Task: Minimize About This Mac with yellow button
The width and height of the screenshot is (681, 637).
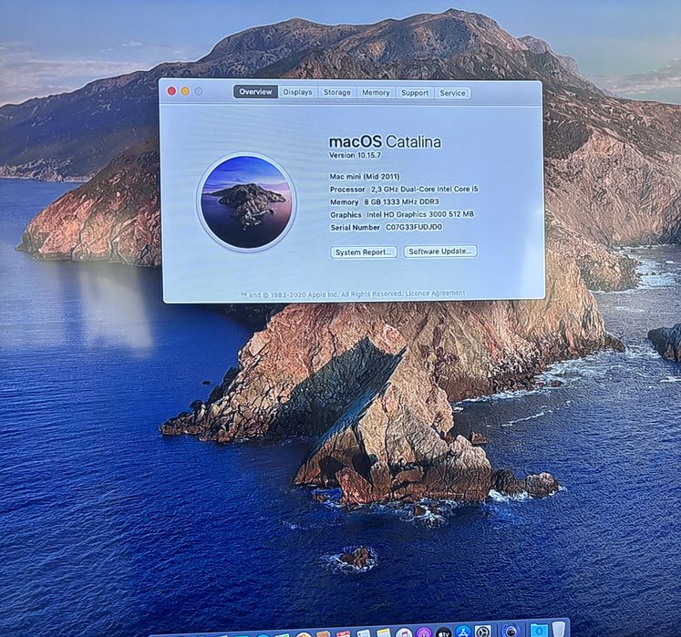Action: [185, 91]
